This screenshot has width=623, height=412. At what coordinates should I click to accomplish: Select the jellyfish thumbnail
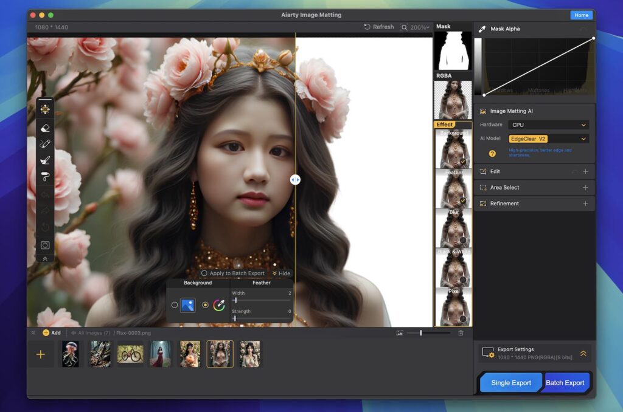pyautogui.click(x=71, y=354)
